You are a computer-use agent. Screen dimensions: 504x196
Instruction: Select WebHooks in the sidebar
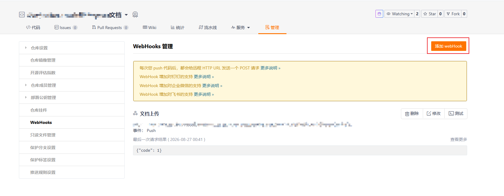pos(72,122)
